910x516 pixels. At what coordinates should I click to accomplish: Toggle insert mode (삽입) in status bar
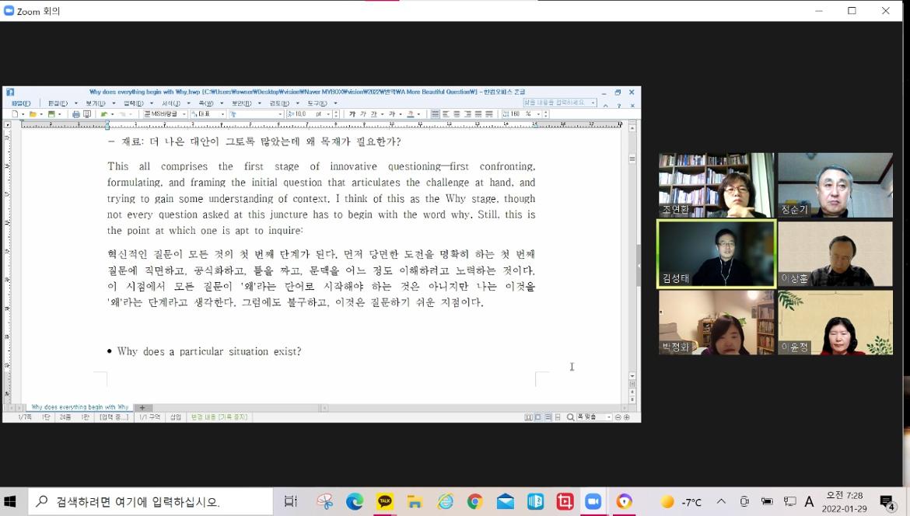pyautogui.click(x=176, y=417)
